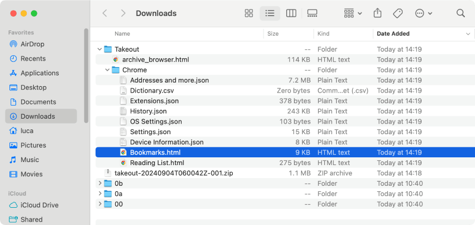Select the 0a folder row
This screenshot has width=475, height=225.
click(x=285, y=194)
